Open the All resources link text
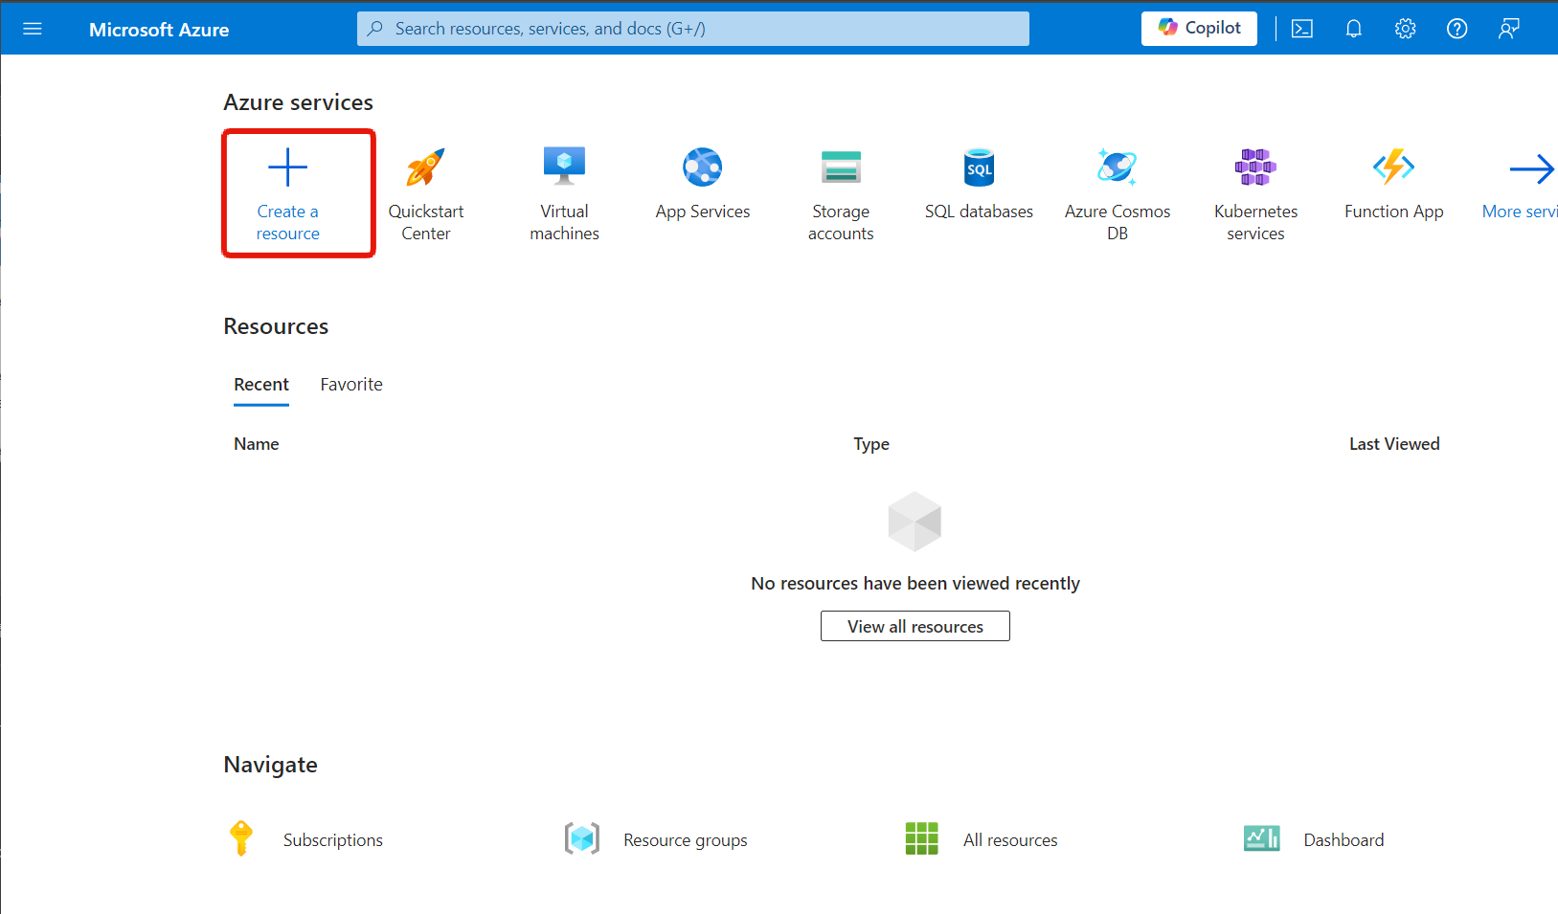 1010,840
